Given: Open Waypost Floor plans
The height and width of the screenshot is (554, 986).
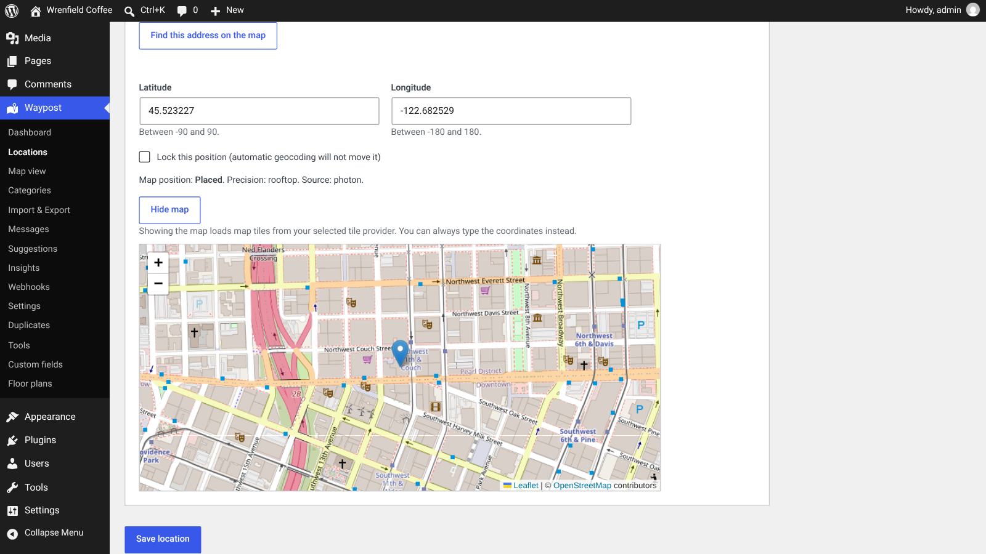Looking at the screenshot, I should click(x=30, y=383).
